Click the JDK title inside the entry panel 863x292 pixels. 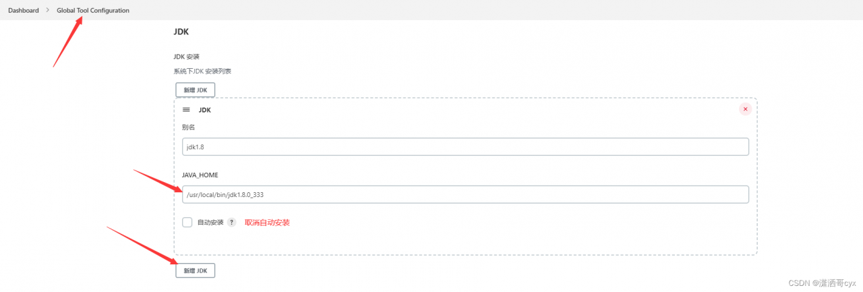point(205,109)
